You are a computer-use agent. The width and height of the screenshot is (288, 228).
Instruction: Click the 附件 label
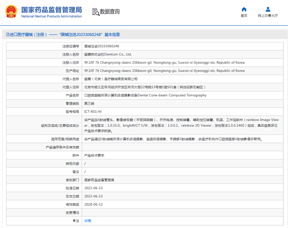click(x=76, y=155)
